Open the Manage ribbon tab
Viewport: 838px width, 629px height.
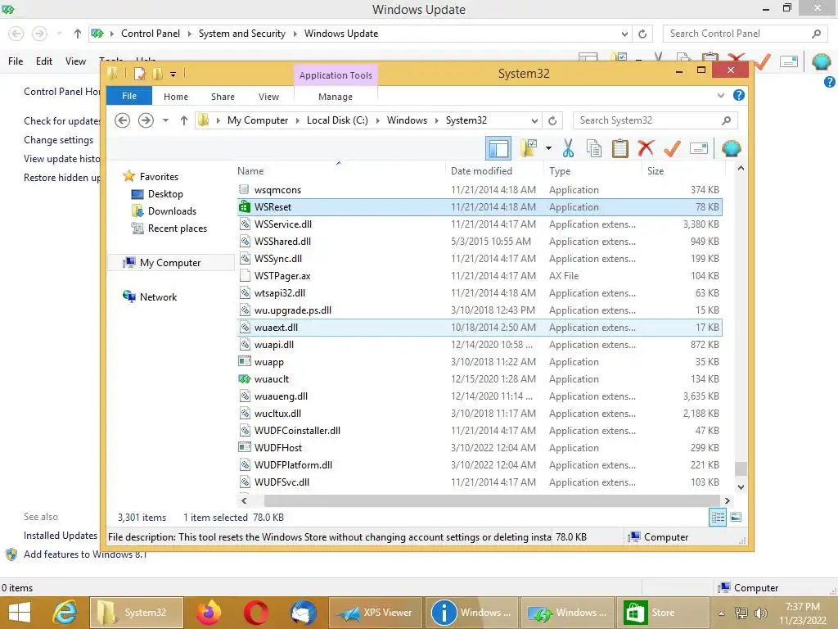[336, 97]
